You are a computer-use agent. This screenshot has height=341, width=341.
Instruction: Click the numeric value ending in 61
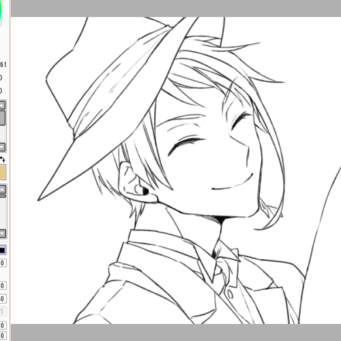coord(3,65)
